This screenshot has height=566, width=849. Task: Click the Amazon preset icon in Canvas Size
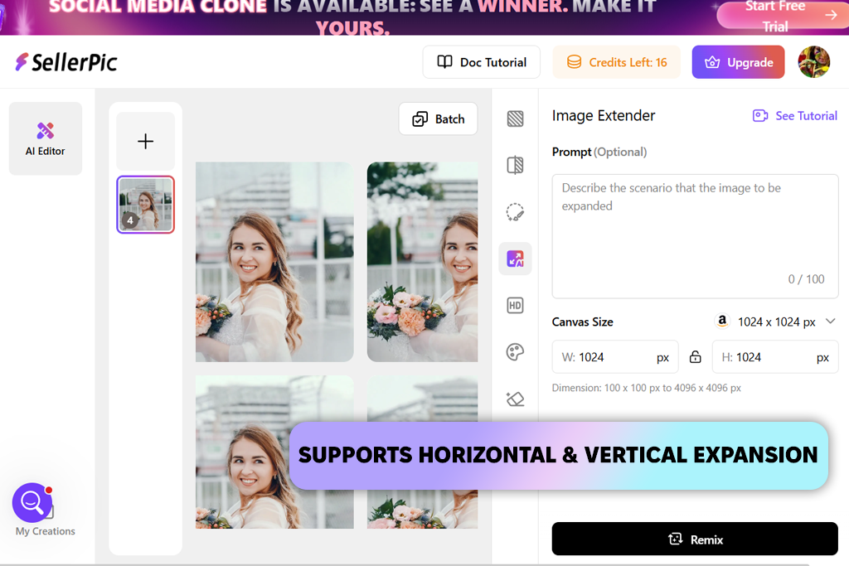coord(722,321)
